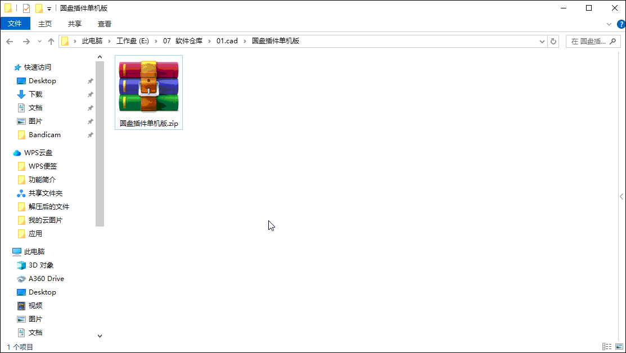The image size is (626, 353).
Task: Open A360 Drive in the sidebar
Action: (x=46, y=279)
